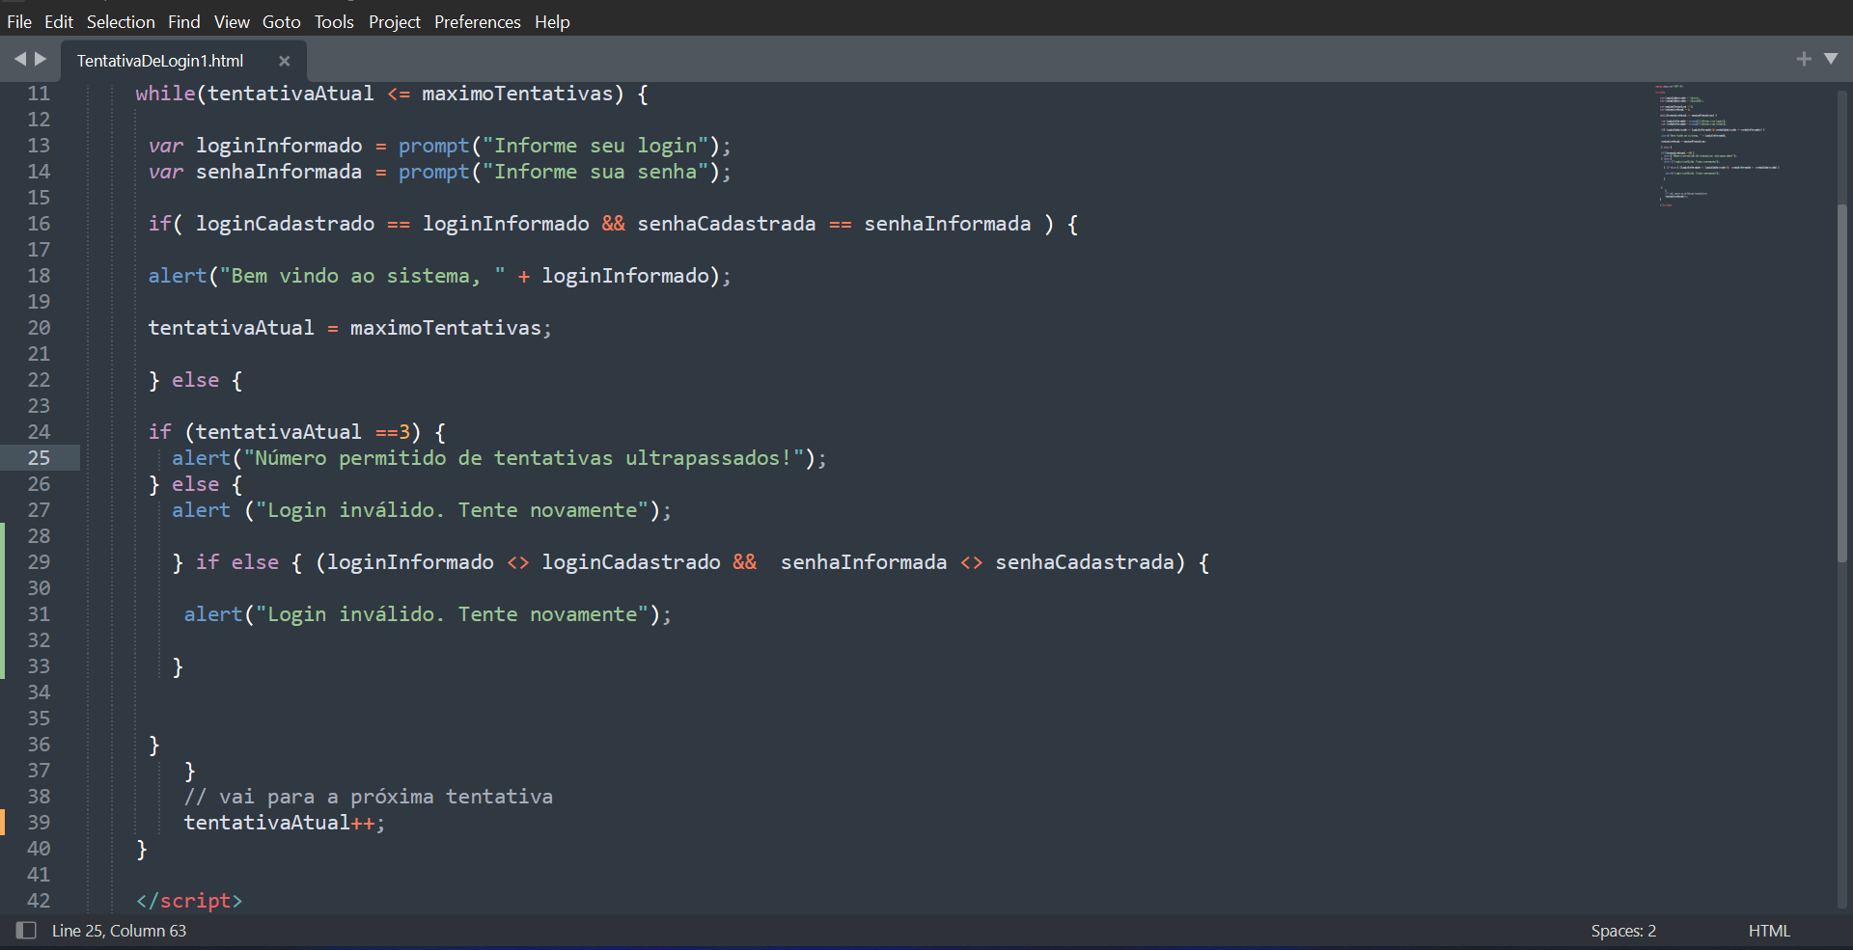Viewport: 1853px width, 950px height.
Task: Open the Preferences menu
Action: coord(478,21)
